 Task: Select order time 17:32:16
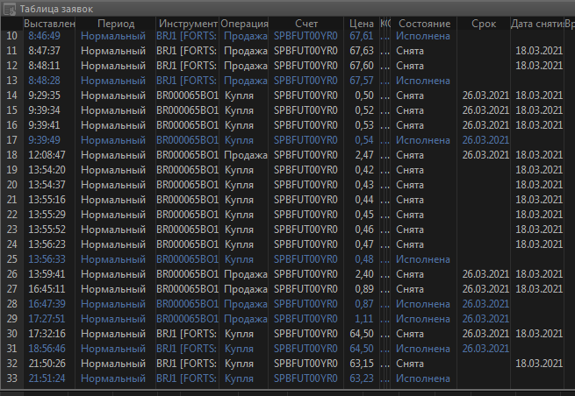point(47,334)
